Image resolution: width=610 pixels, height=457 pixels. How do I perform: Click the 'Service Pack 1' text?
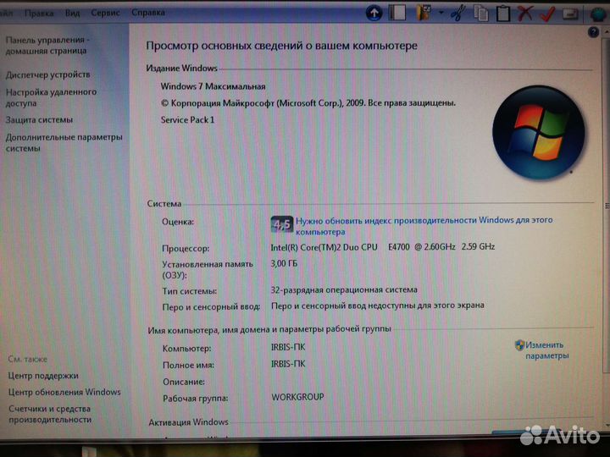[187, 119]
